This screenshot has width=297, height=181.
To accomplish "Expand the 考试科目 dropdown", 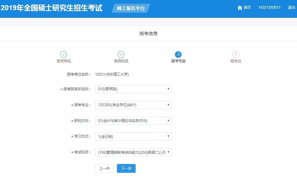I will [133, 152].
